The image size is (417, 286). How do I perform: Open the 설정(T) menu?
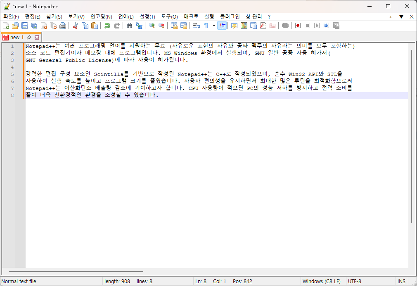tap(147, 17)
